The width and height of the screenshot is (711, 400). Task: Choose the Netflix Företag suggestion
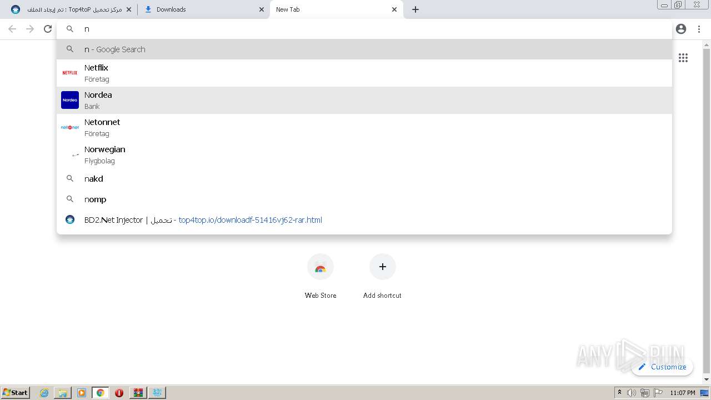point(364,73)
